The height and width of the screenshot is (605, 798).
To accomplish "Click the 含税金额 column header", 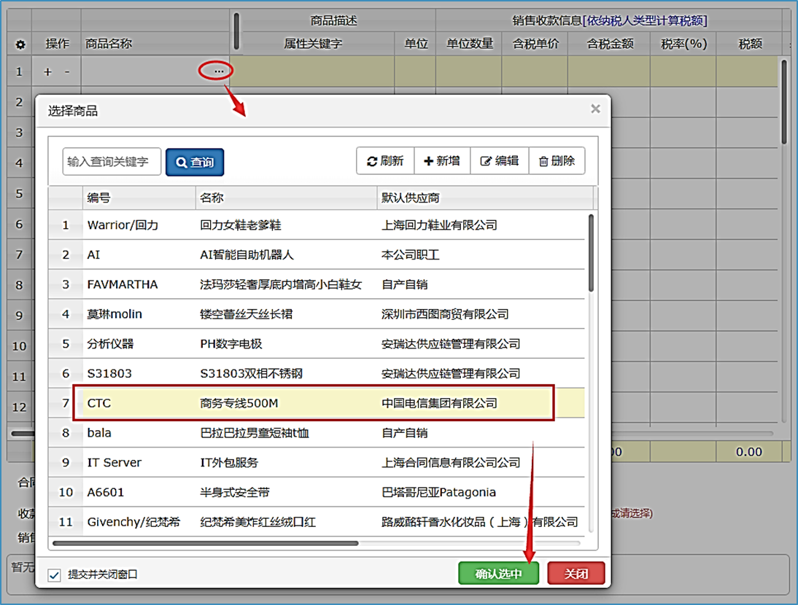I will tap(610, 44).
